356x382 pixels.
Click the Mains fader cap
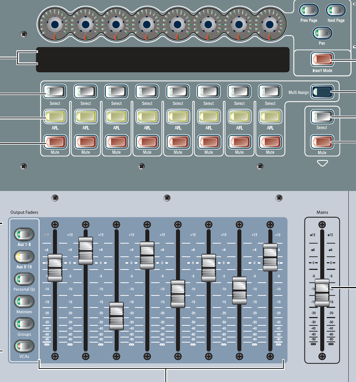coord(322,293)
